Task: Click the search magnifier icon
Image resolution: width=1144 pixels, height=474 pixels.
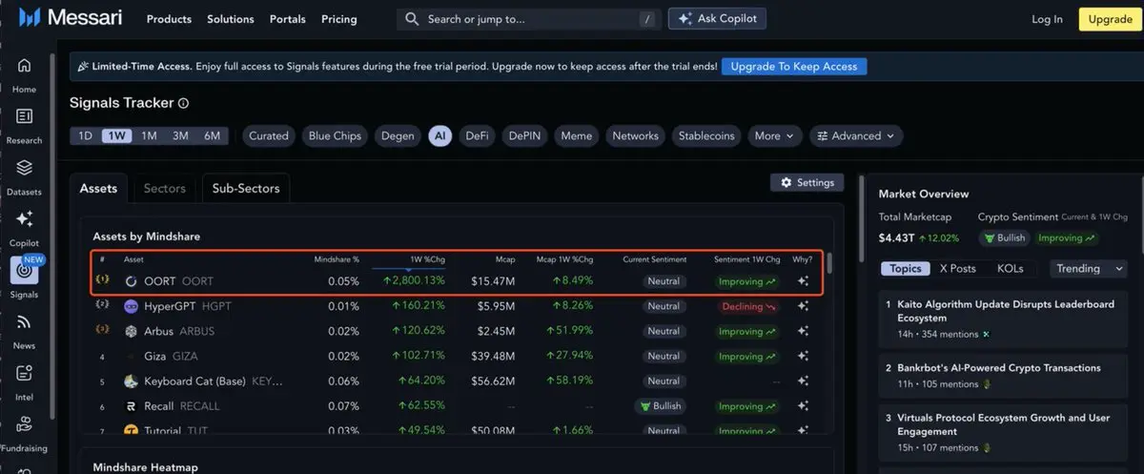Action: [x=412, y=19]
